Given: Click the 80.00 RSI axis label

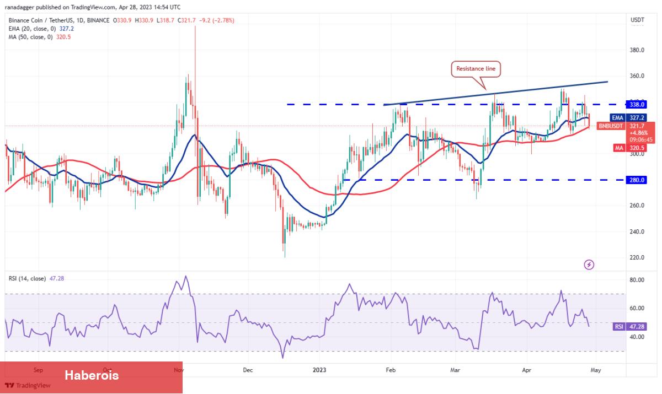Looking at the screenshot, I should [x=638, y=280].
